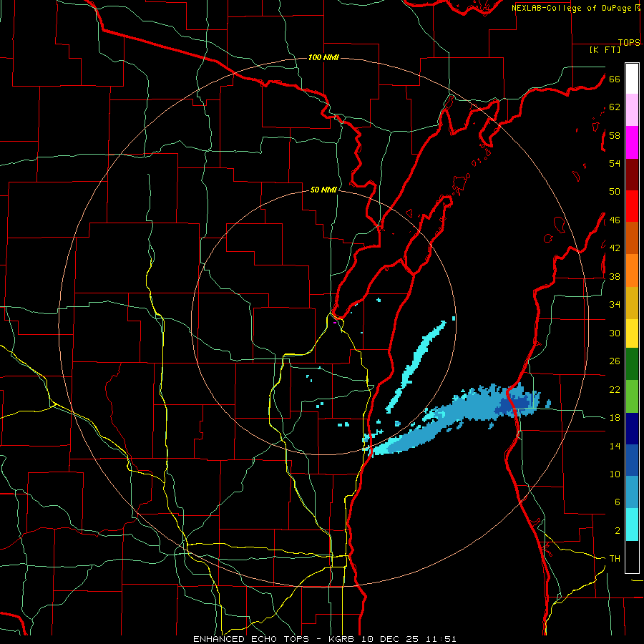644x644 pixels.
Task: Click the "TH" threshold label
Action: 615,559
